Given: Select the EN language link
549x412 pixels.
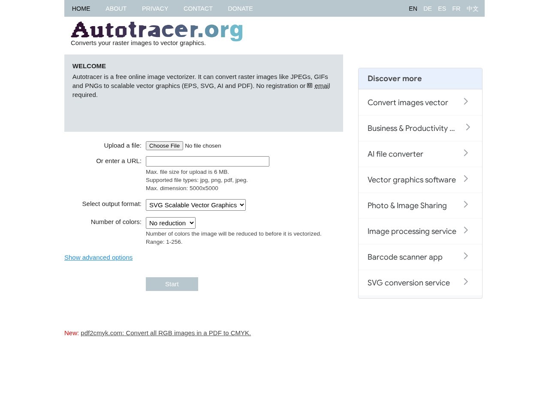Looking at the screenshot, I should 413,9.
